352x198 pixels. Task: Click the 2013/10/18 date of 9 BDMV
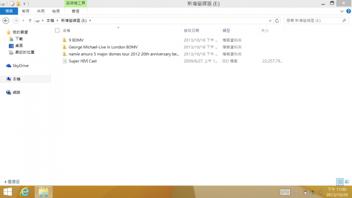[x=200, y=40]
